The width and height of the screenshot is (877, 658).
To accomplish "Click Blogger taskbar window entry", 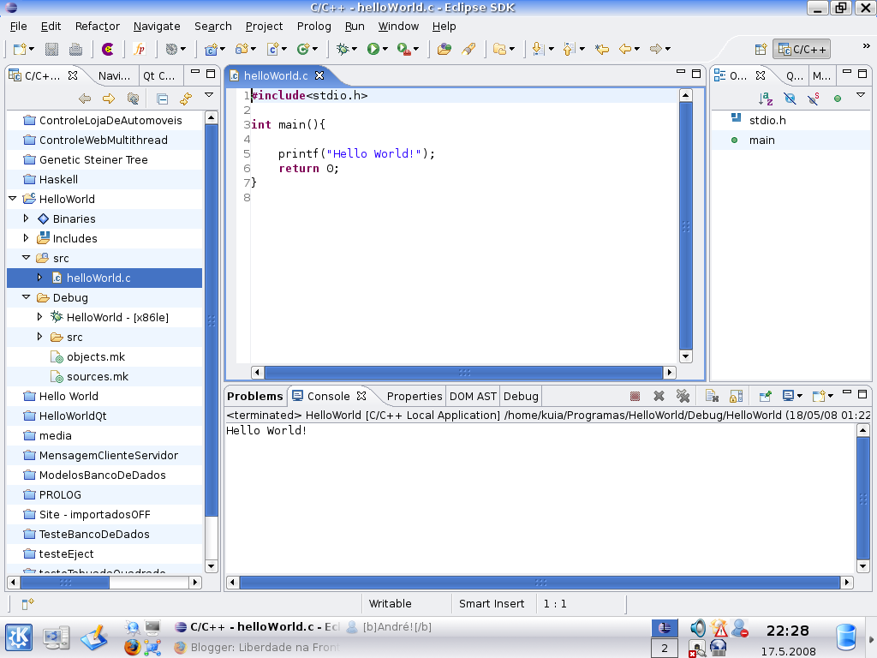I will 257,648.
